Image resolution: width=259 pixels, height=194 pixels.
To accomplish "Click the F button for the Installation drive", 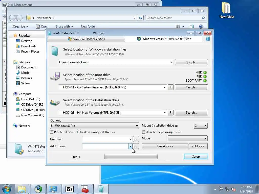I will pos(170,112).
